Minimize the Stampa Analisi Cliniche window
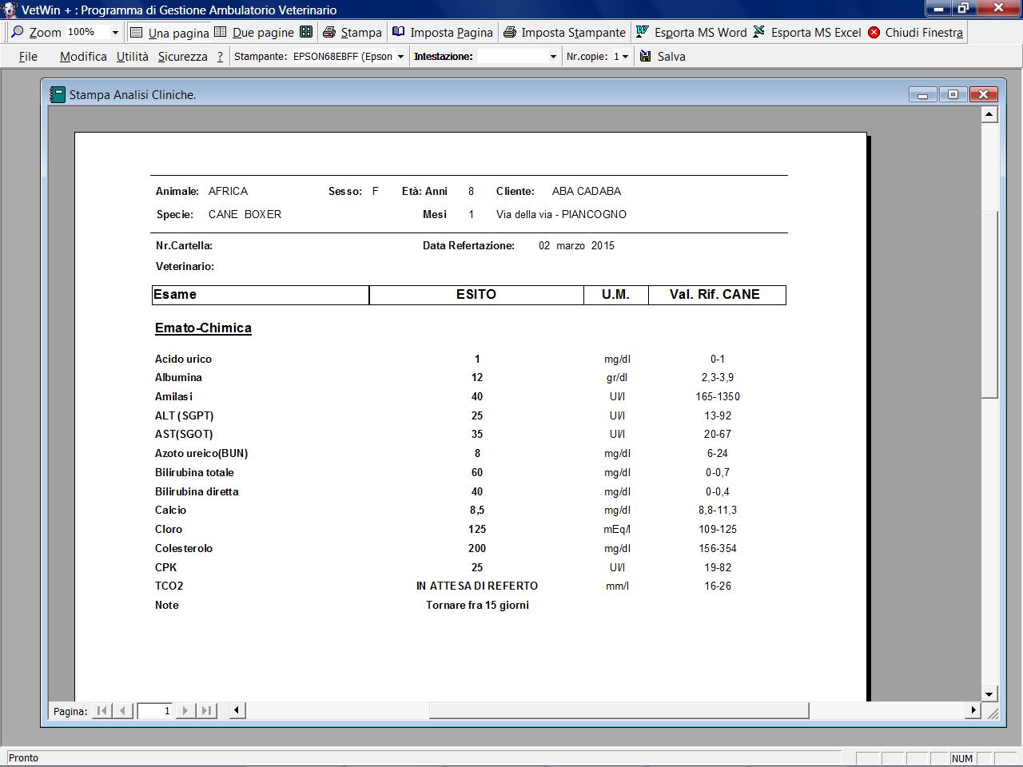Image resolution: width=1023 pixels, height=767 pixels. (922, 94)
